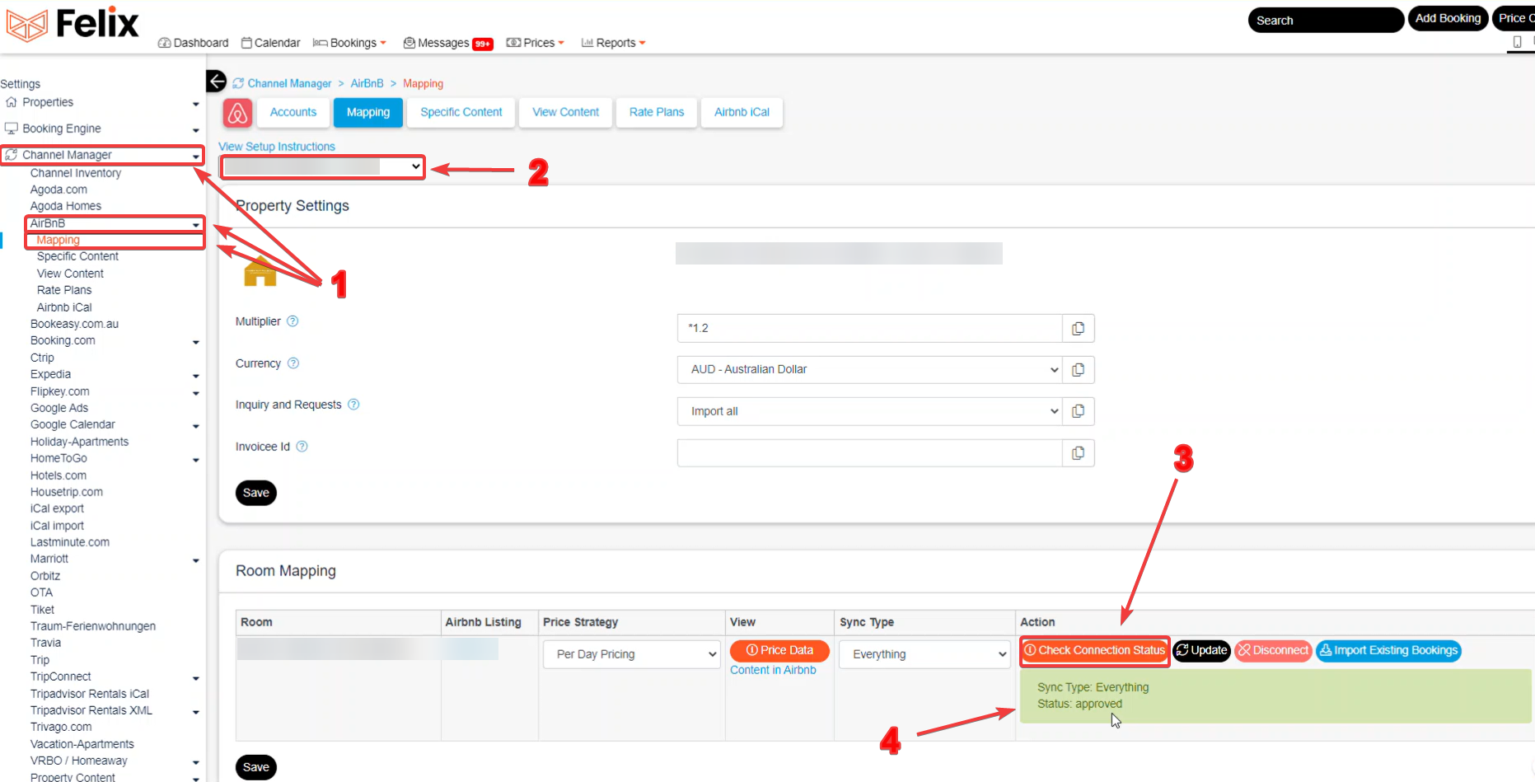Open the Calendar menu item
The image size is (1535, 782).
pyautogui.click(x=271, y=43)
